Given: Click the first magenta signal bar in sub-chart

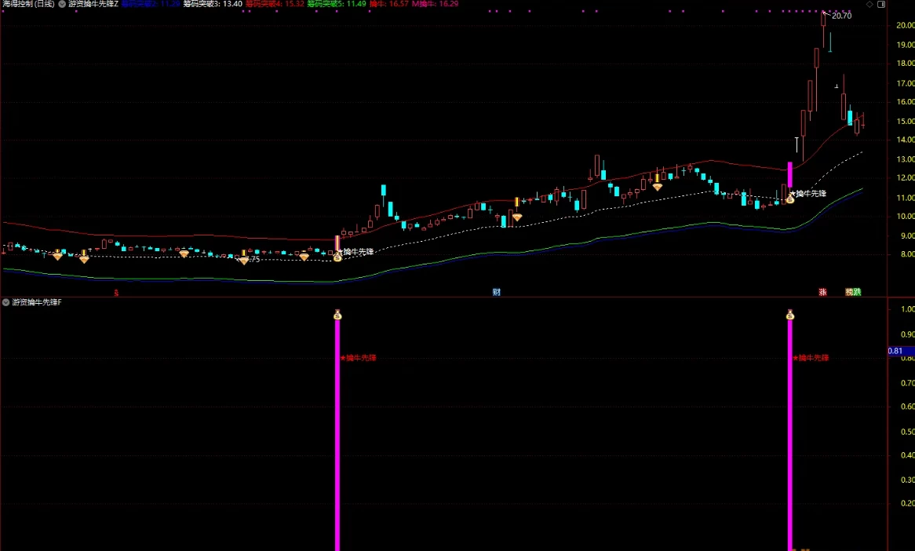Looking at the screenshot, I should coord(337,436).
